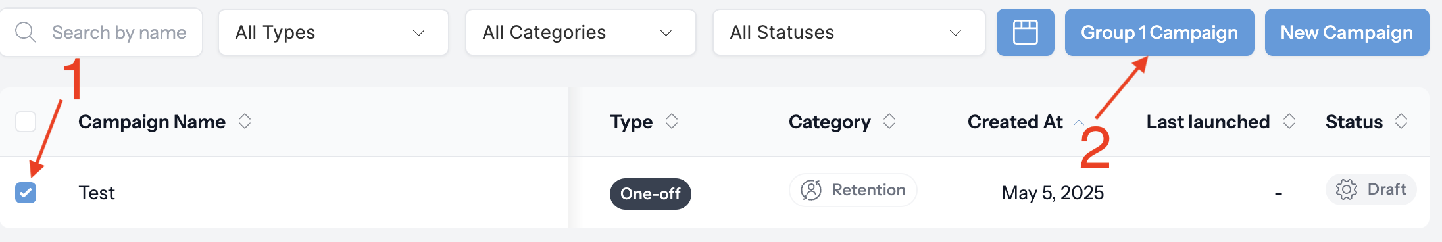Toggle Created At sort arrow
The height and width of the screenshot is (242, 1442).
pyautogui.click(x=1079, y=122)
